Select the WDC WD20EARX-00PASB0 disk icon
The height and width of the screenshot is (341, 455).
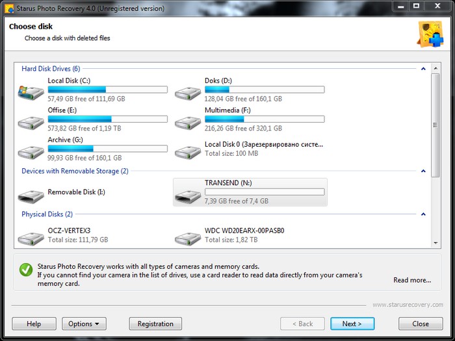pyautogui.click(x=188, y=238)
